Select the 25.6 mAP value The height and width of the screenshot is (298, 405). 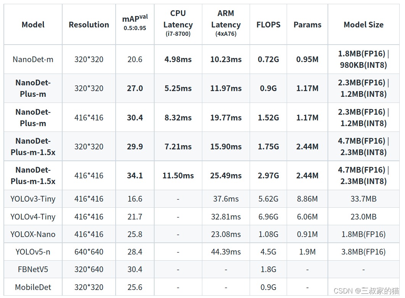(135, 287)
